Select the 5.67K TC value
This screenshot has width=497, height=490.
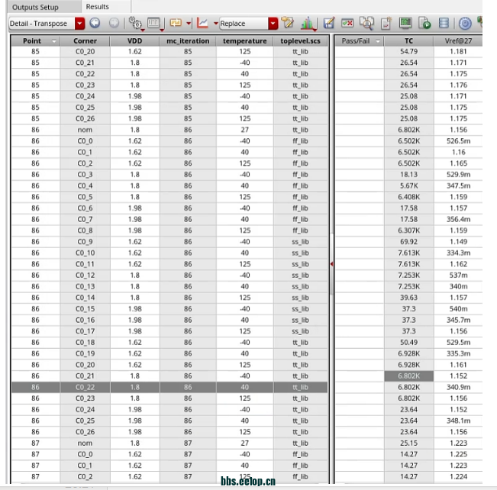tap(408, 185)
